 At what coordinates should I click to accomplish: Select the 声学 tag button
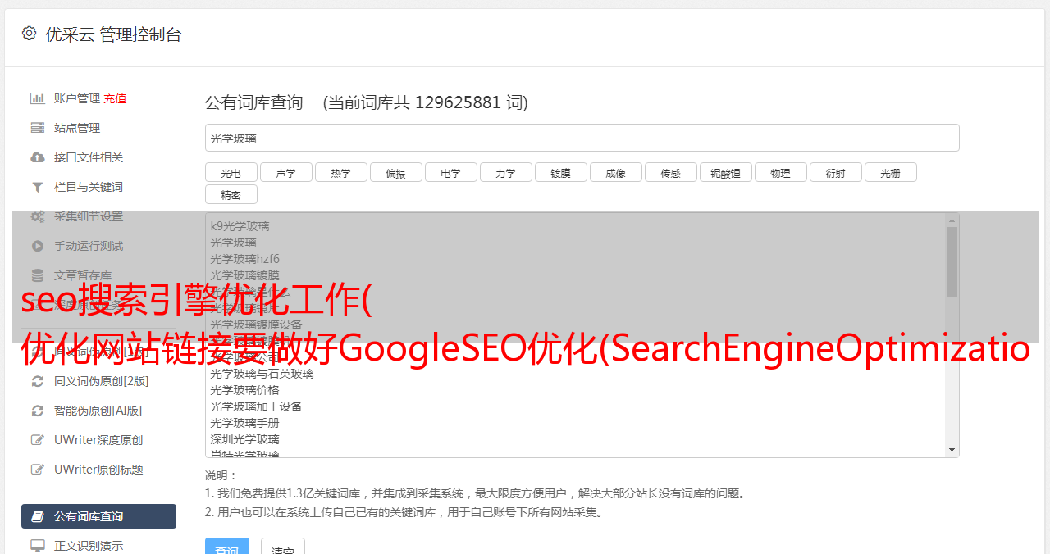click(x=286, y=173)
